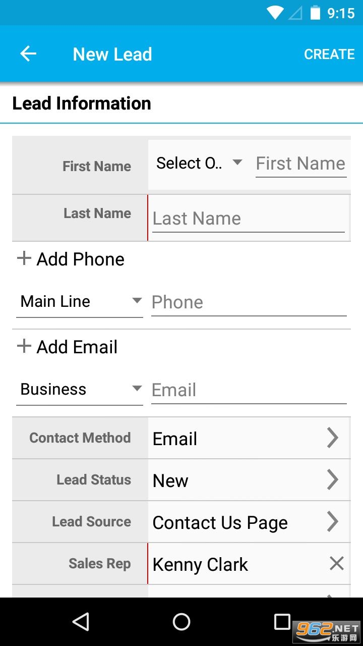Screen dimensions: 363x646
Task: Expand the Business email type dropdown
Action: coord(80,390)
